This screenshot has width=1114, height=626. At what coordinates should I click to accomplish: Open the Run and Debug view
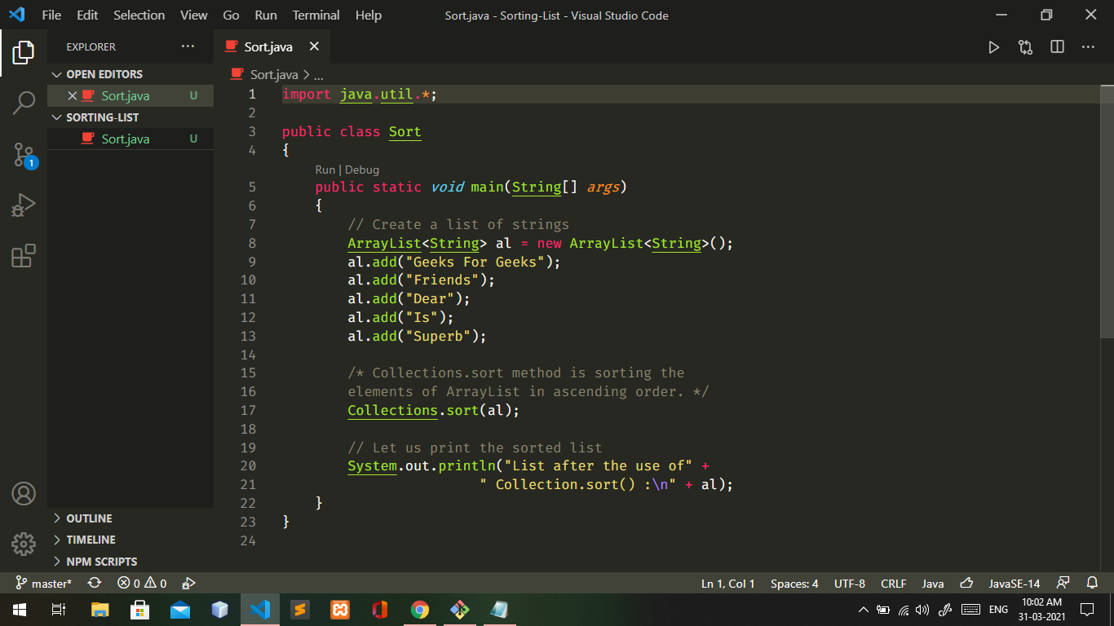24,205
